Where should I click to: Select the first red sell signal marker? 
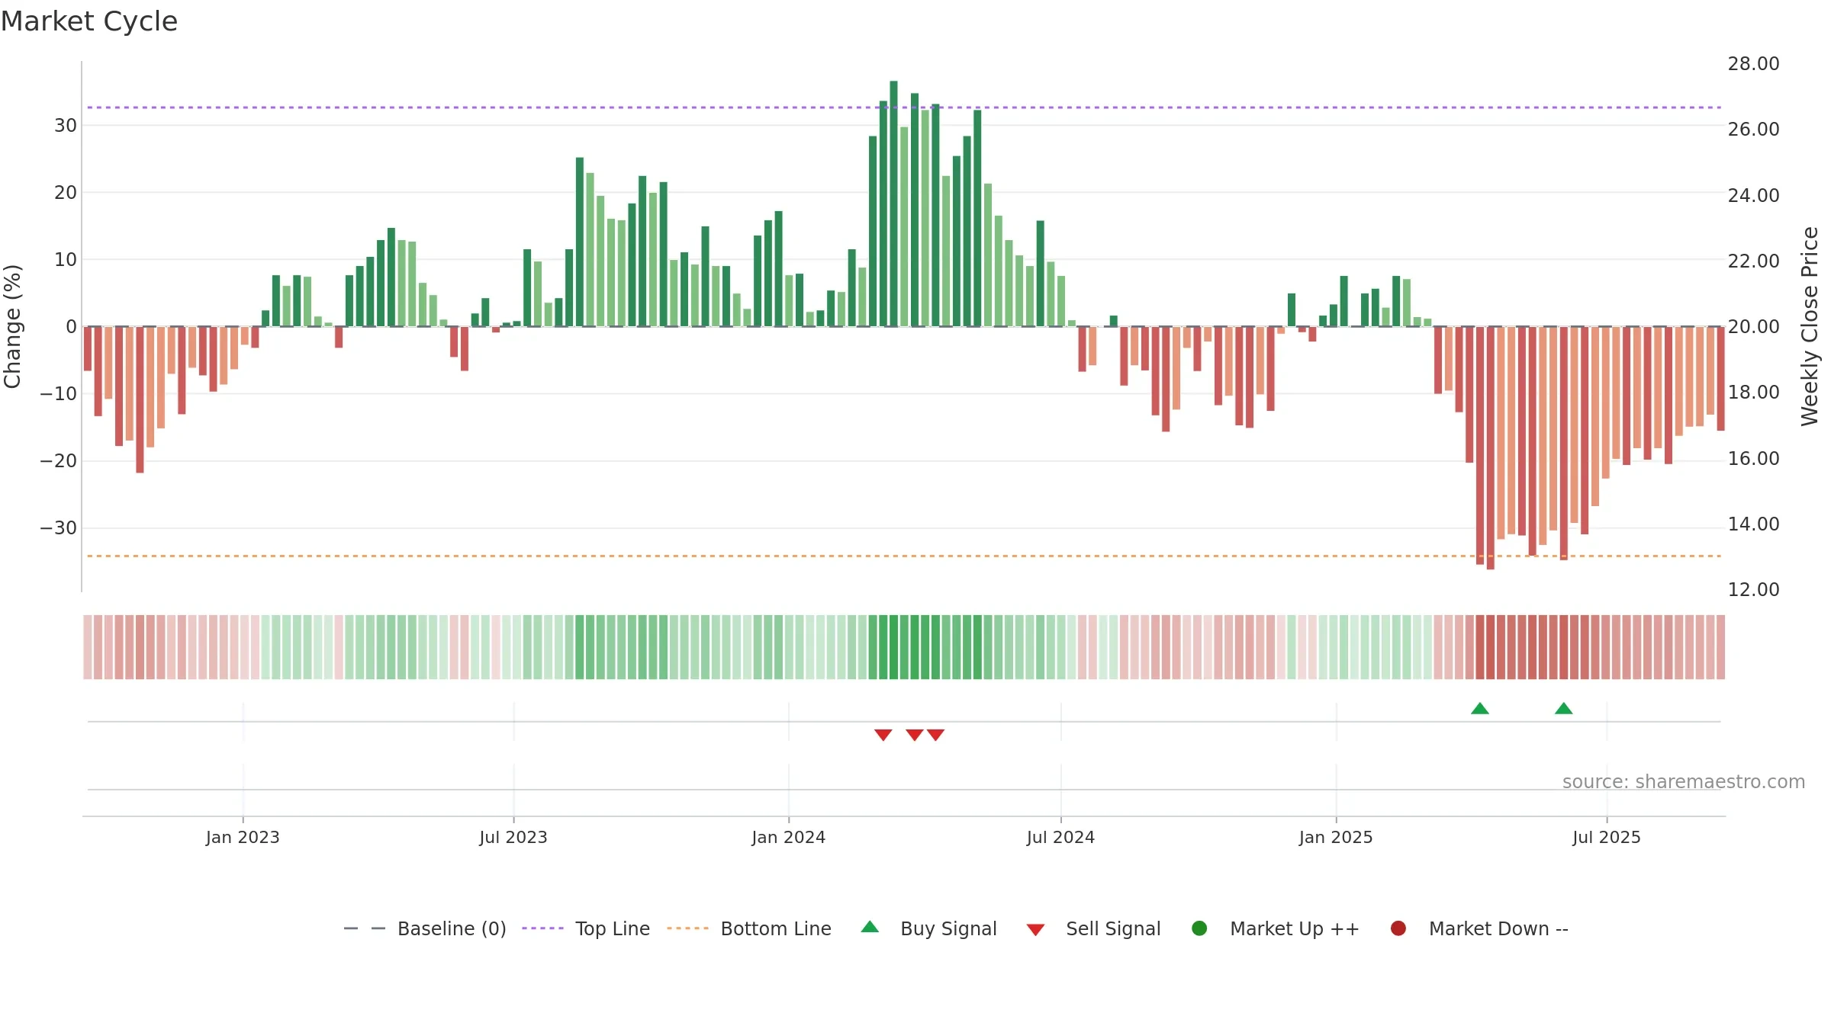point(883,735)
